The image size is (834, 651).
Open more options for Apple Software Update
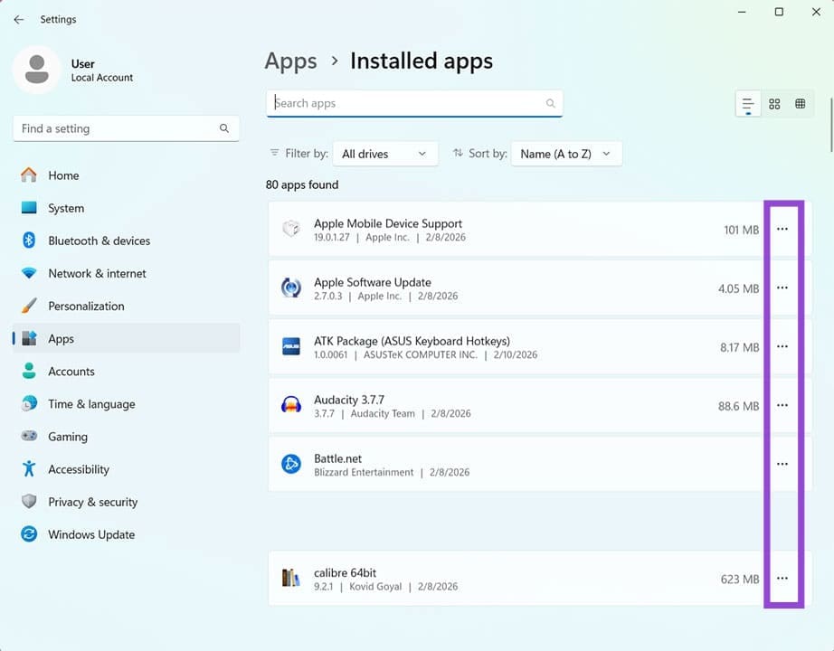pos(782,288)
